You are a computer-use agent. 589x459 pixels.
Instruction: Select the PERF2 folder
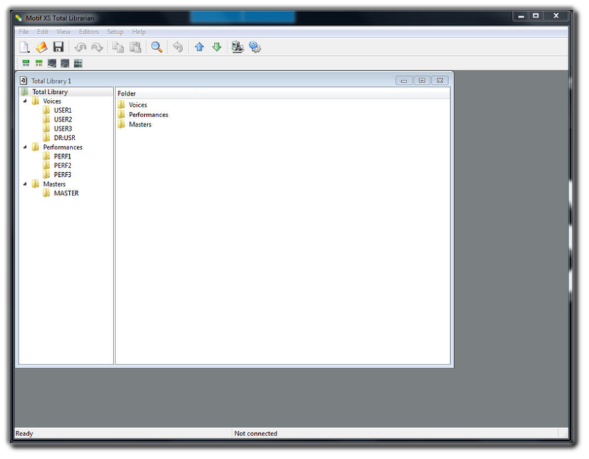[x=62, y=166]
